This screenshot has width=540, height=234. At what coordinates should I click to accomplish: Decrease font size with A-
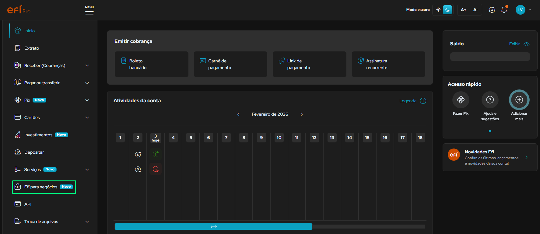click(475, 10)
